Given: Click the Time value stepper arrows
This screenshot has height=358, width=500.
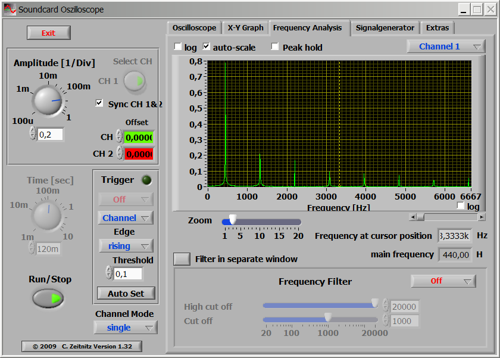Looking at the screenshot, I should 32,248.
